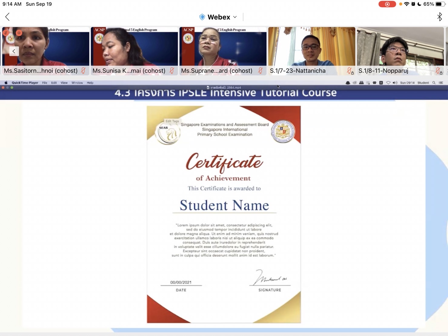Click the 00/00/2021 date on certificate
The image size is (448, 336).
[181, 282]
